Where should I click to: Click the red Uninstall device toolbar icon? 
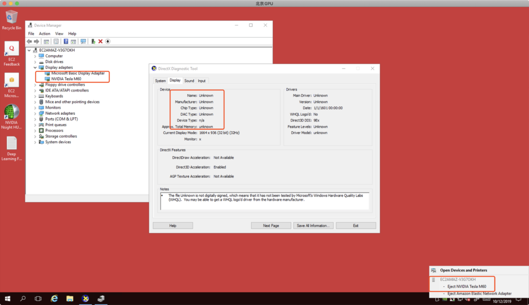pyautogui.click(x=100, y=41)
